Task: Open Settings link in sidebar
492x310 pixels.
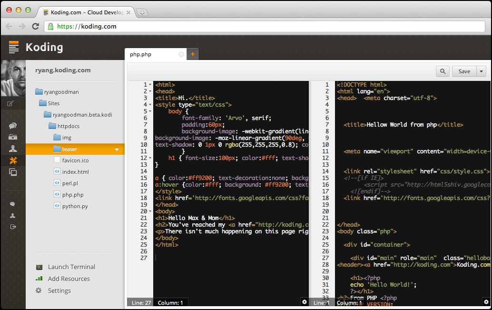Action: tap(59, 291)
